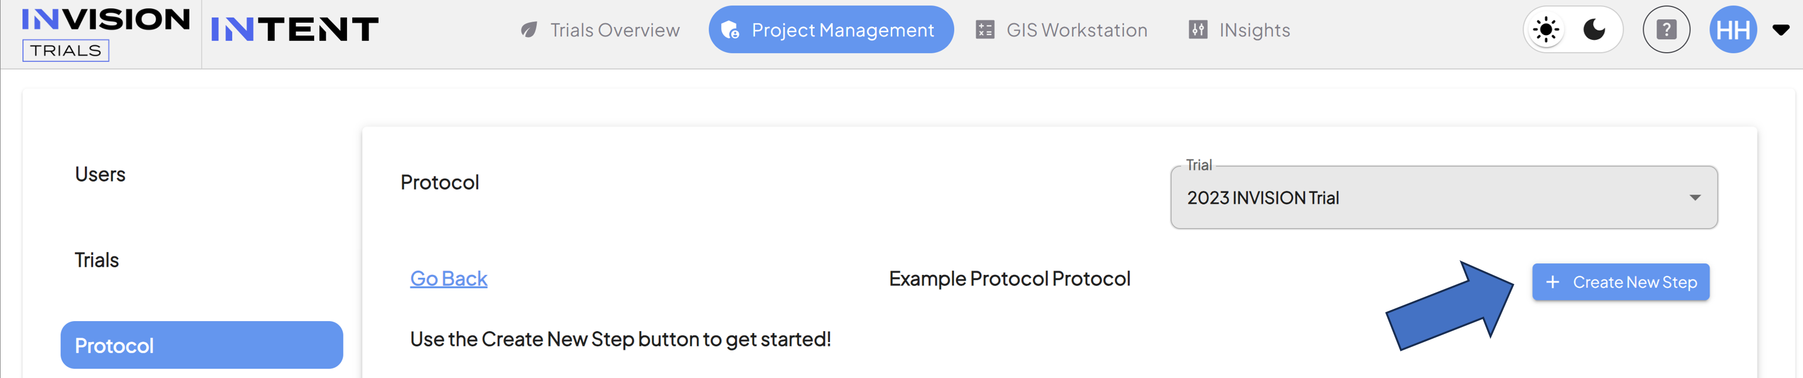Click the INVISION Trials logo
The width and height of the screenshot is (1803, 378).
click(106, 33)
